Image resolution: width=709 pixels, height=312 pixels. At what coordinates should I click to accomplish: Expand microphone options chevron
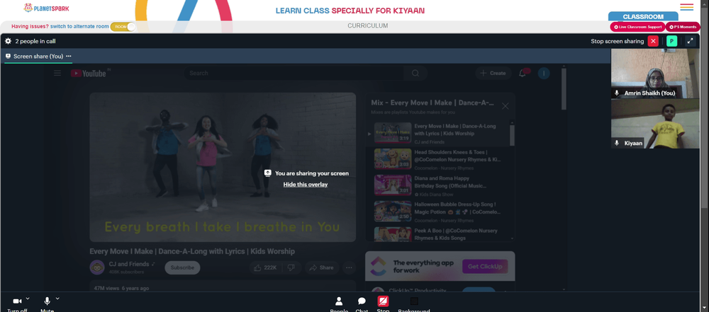click(57, 299)
